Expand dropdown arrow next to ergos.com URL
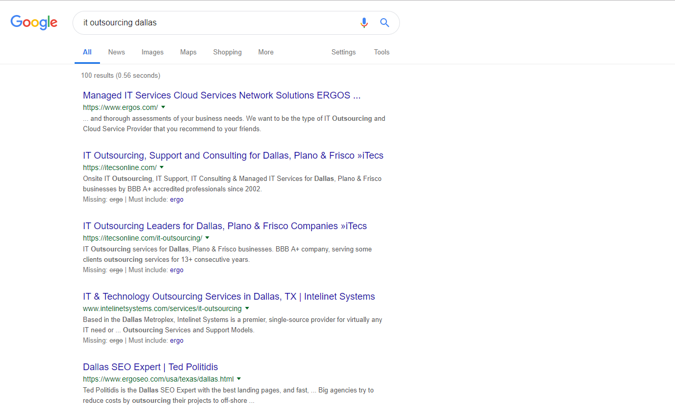The image size is (675, 408). click(163, 107)
